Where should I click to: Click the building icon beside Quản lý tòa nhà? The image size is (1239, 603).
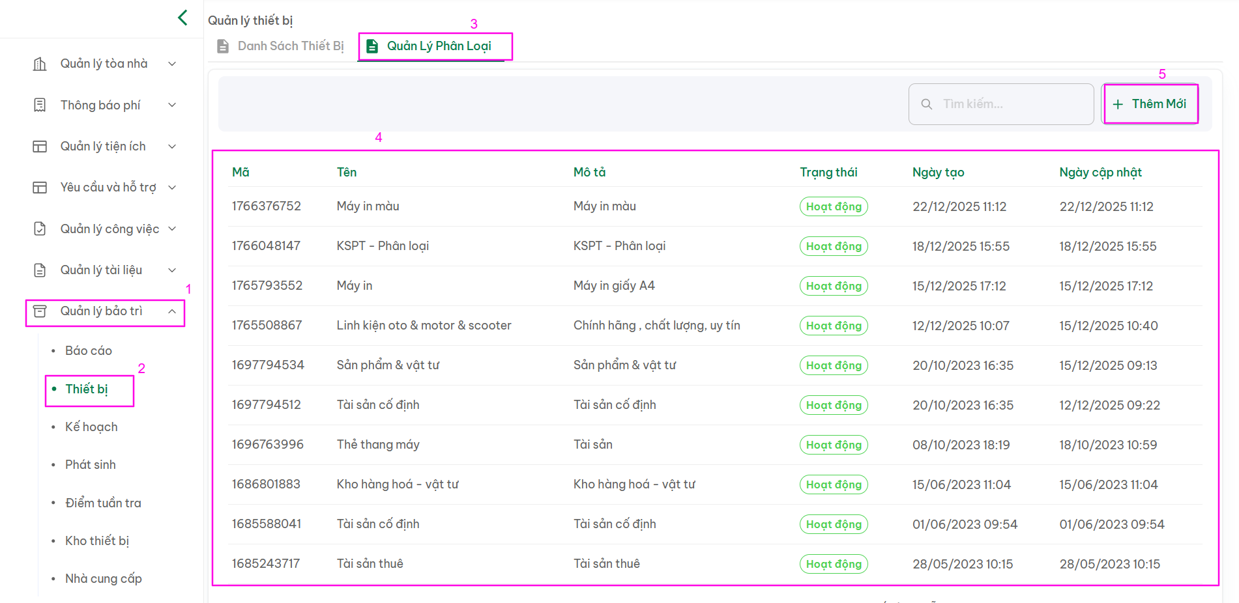pyautogui.click(x=40, y=64)
